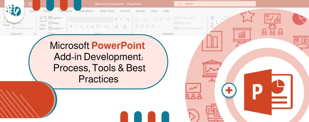Viewport: 309px width, 122px height.
Task: Click the Change Case Aa icon
Action: 106,27
